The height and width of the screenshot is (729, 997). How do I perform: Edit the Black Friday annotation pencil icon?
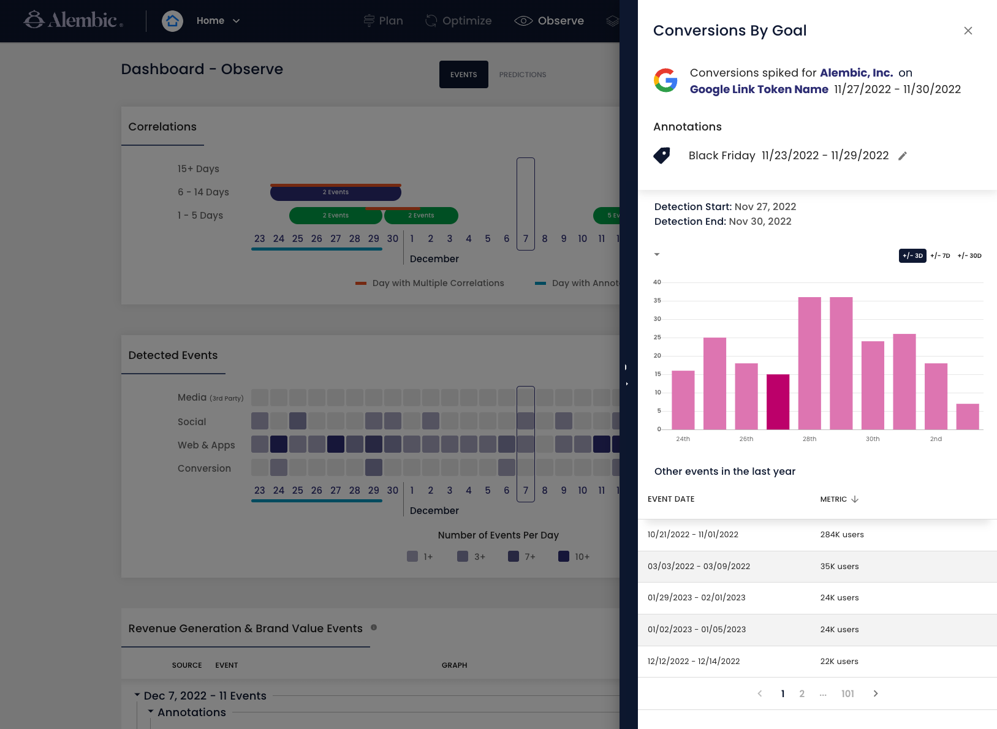point(902,156)
